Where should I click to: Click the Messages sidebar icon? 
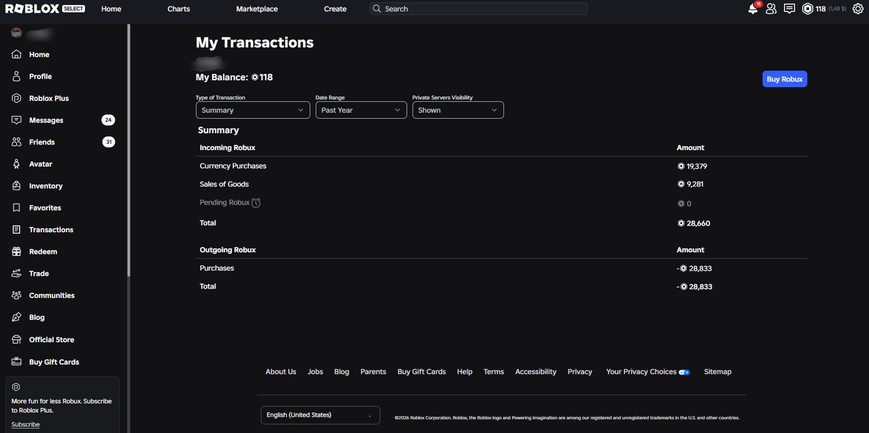tap(16, 120)
